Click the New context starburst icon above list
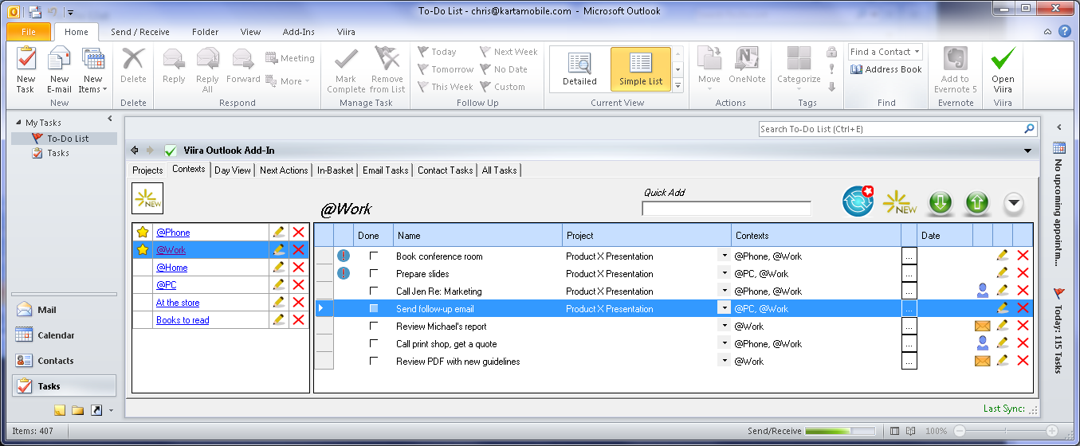This screenshot has height=446, width=1080. [x=147, y=198]
